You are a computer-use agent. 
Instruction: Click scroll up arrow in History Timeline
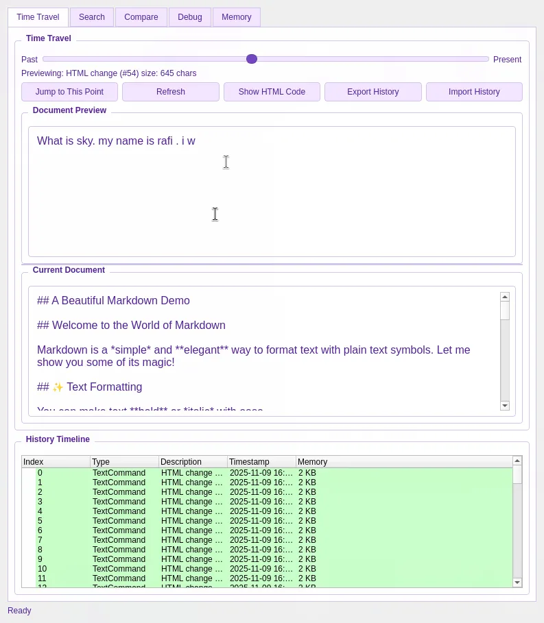(517, 461)
